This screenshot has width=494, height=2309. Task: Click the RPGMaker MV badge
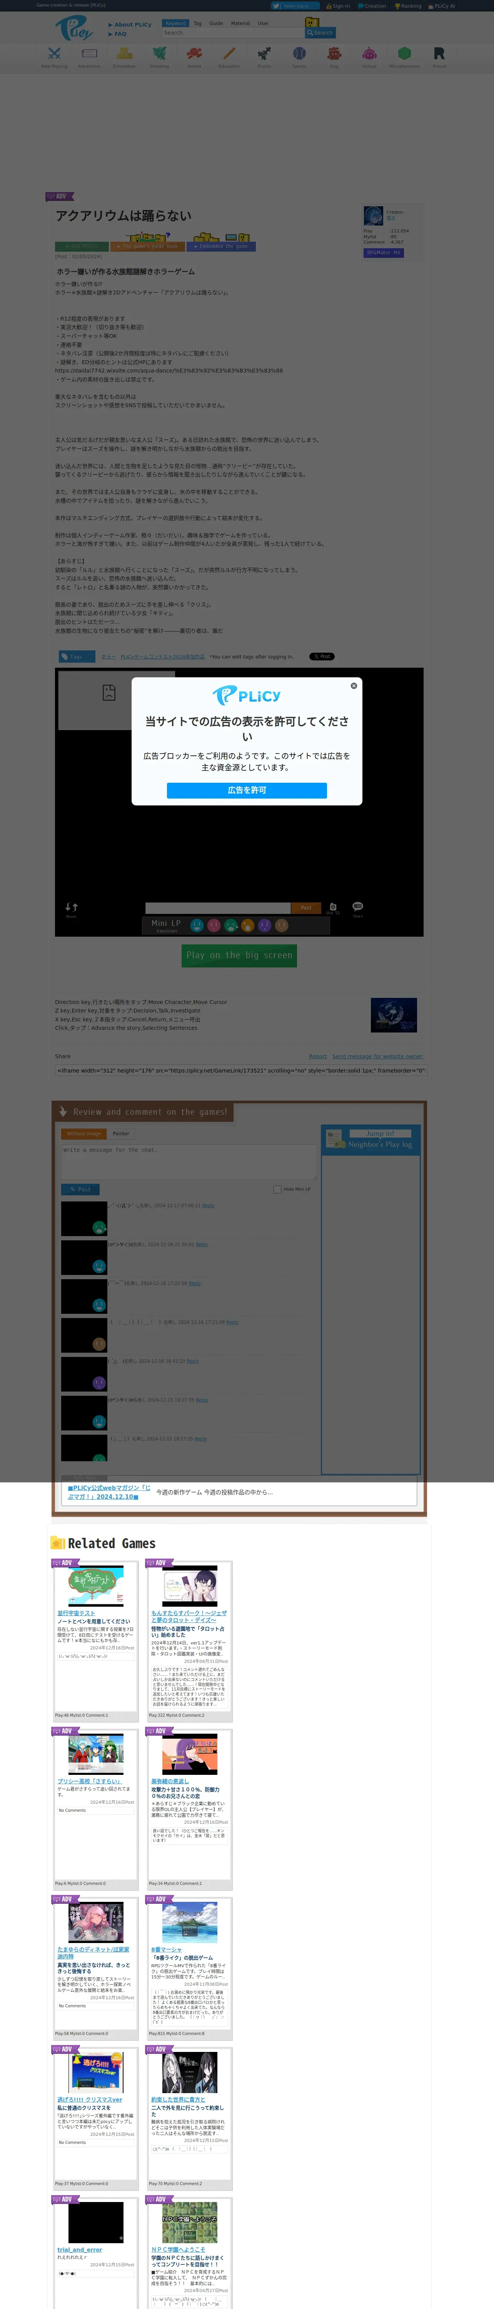coord(384,253)
